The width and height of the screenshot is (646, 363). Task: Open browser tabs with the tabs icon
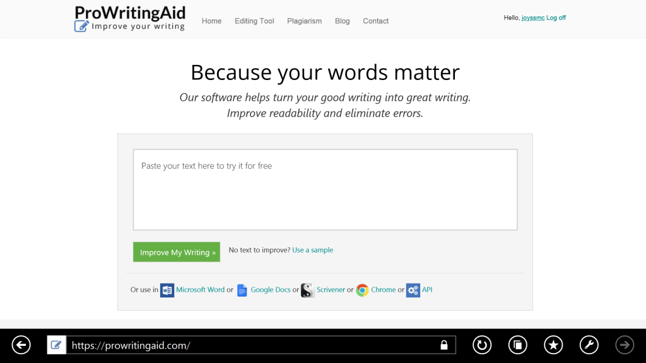tap(517, 345)
